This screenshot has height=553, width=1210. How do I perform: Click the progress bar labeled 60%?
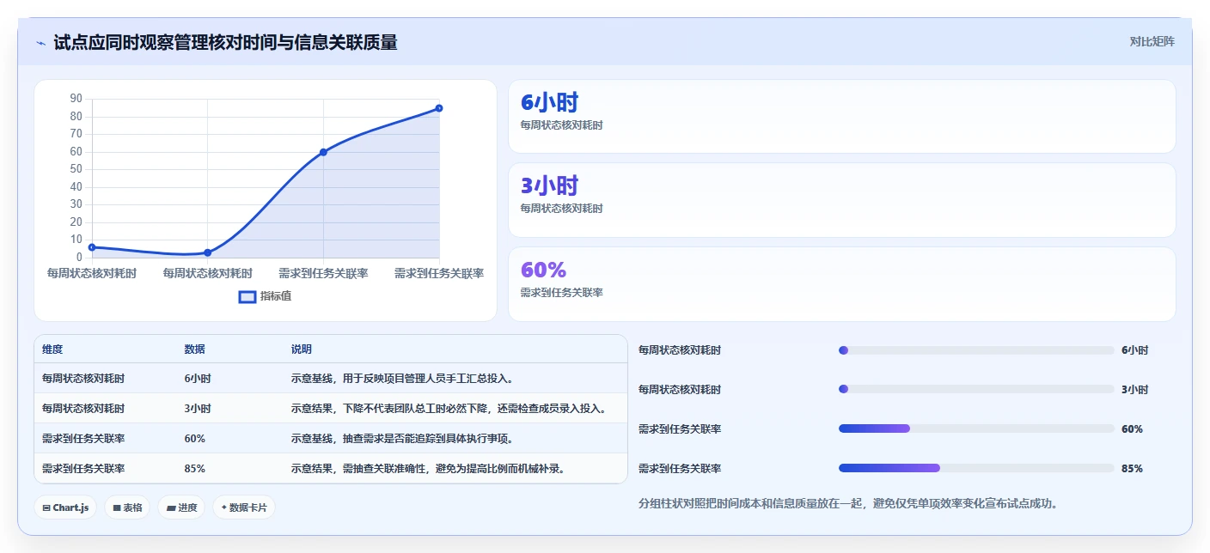coord(976,428)
